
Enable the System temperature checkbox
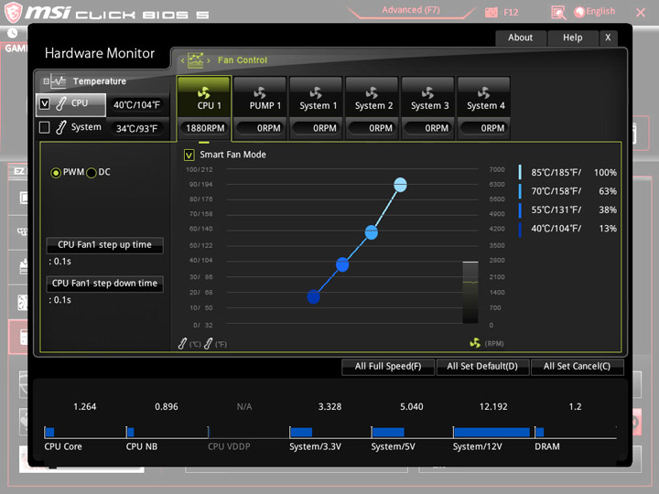(x=44, y=127)
